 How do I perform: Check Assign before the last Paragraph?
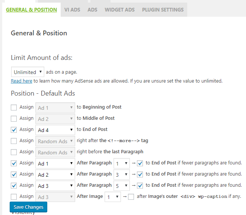coord(14,152)
